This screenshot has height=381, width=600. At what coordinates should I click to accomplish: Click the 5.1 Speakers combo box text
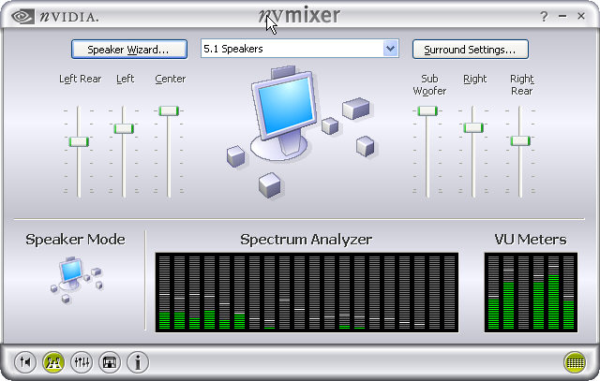point(233,49)
